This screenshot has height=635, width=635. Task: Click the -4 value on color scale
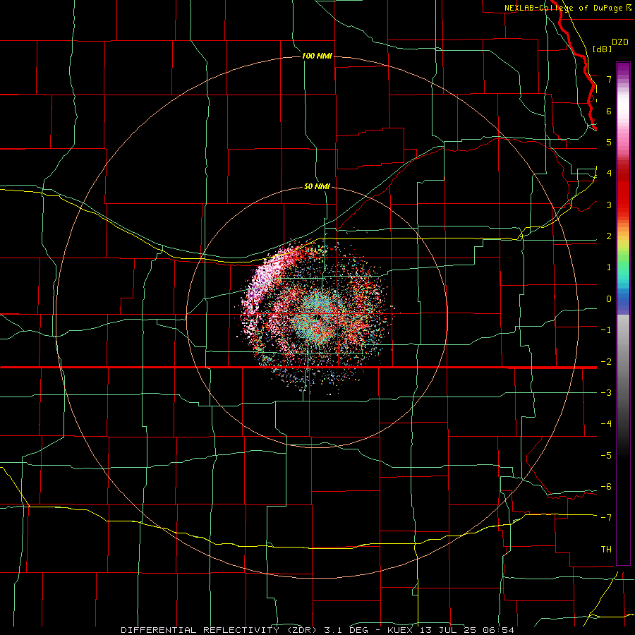click(x=606, y=424)
